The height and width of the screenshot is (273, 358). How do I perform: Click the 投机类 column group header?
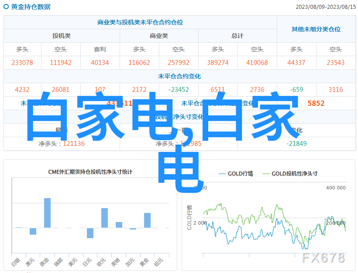(x=62, y=36)
